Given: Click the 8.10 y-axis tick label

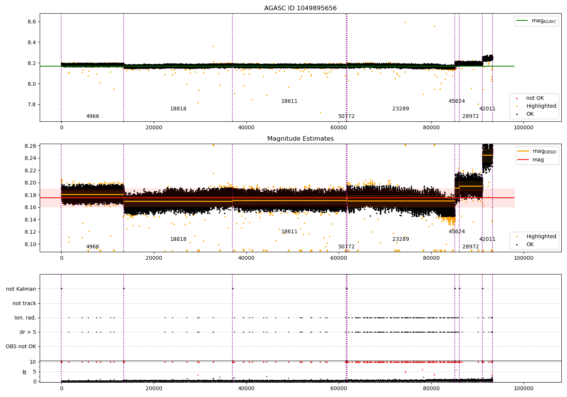Looking at the screenshot, I should point(30,244).
